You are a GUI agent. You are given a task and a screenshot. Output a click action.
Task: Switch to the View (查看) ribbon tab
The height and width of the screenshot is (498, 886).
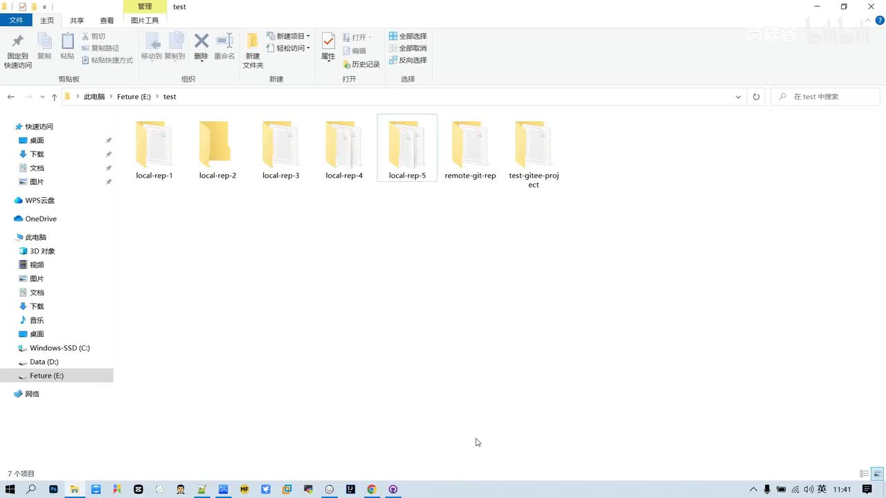pos(107,21)
